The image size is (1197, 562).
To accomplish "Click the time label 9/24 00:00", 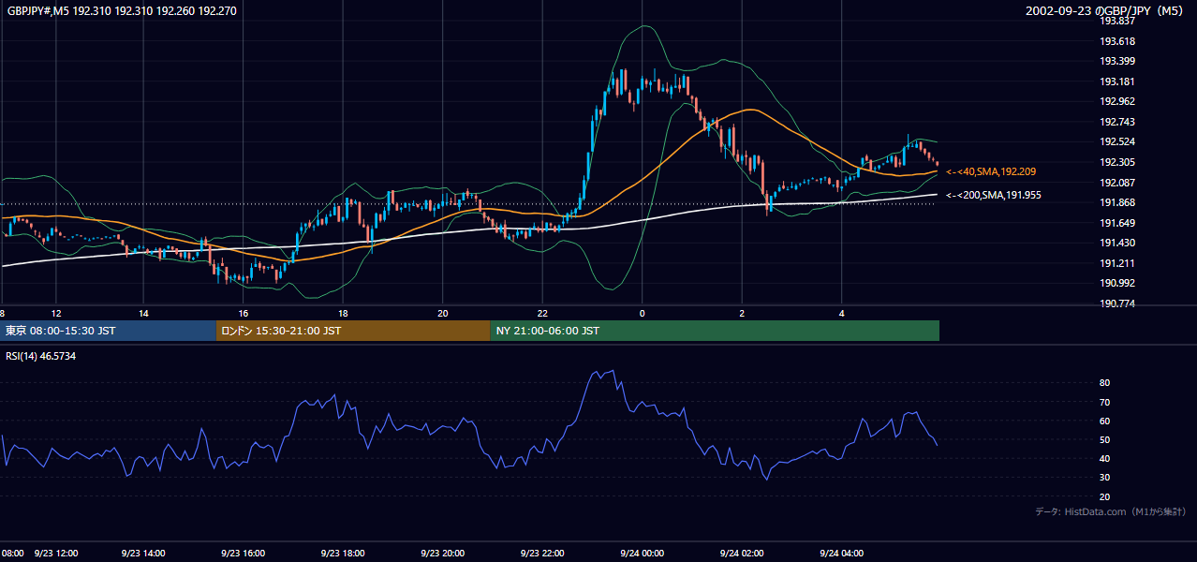I will pos(642,553).
